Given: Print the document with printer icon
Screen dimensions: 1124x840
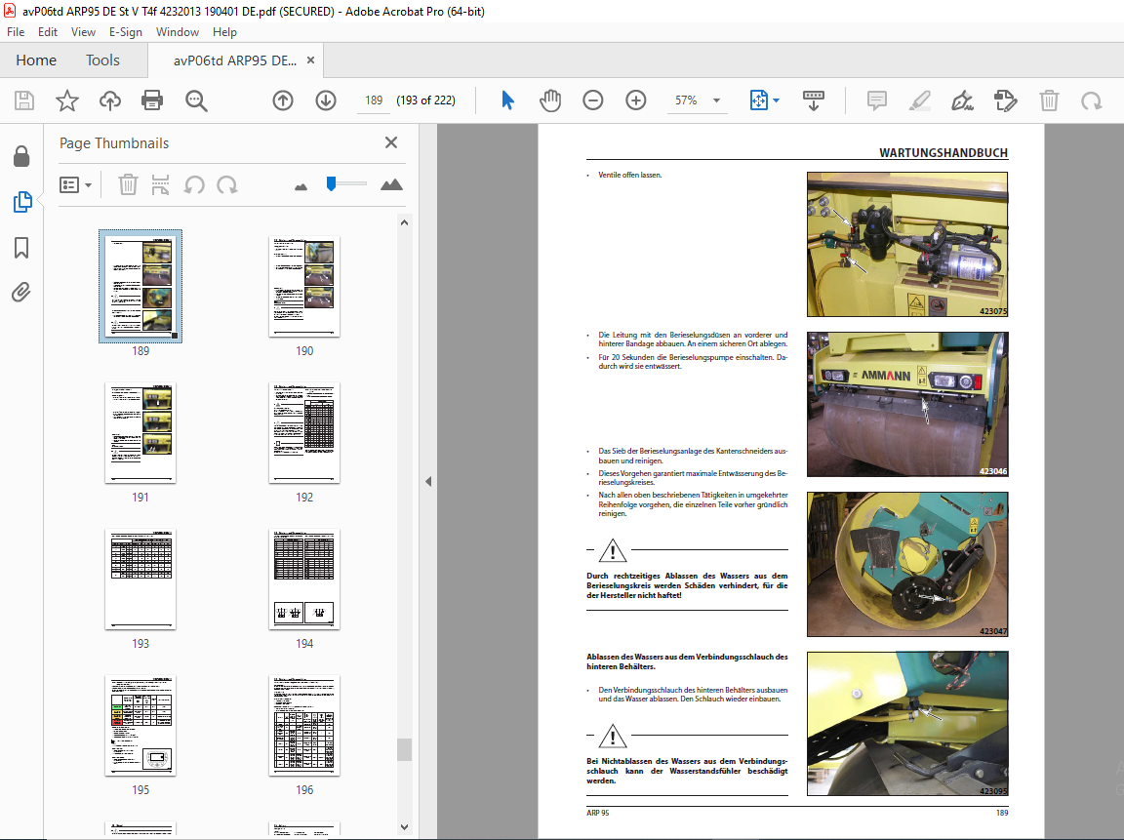Looking at the screenshot, I should pyautogui.click(x=152, y=100).
